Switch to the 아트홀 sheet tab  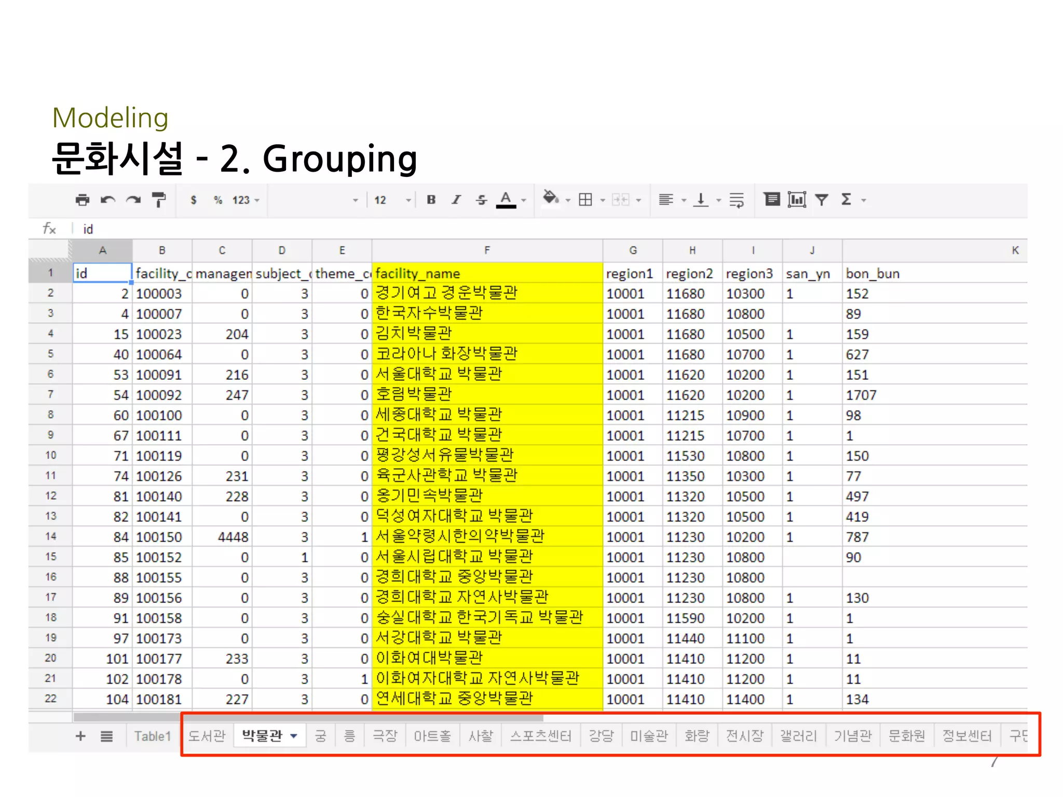pos(432,736)
